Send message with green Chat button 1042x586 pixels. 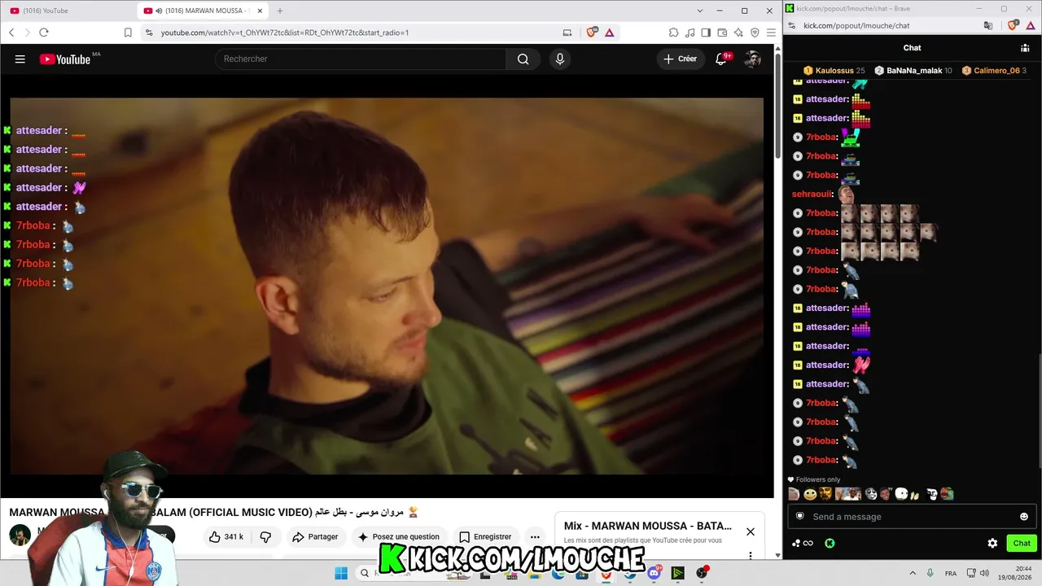click(1022, 543)
